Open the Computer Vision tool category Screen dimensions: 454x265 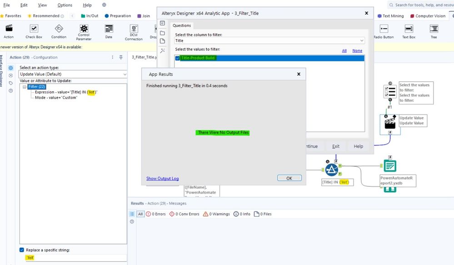pos(428,16)
